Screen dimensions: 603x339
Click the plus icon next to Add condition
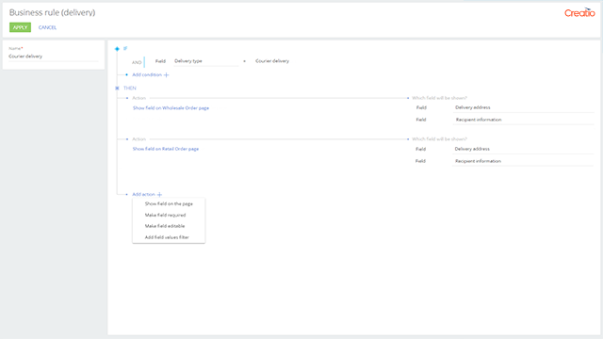tap(166, 75)
